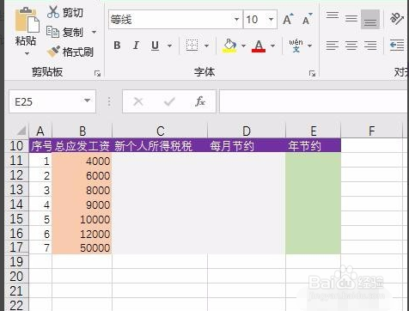Click the Insert Function fx icon
Viewport: 409px width, 311px height.
point(200,101)
